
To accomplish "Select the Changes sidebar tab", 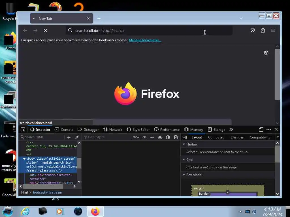I will [237, 137].
